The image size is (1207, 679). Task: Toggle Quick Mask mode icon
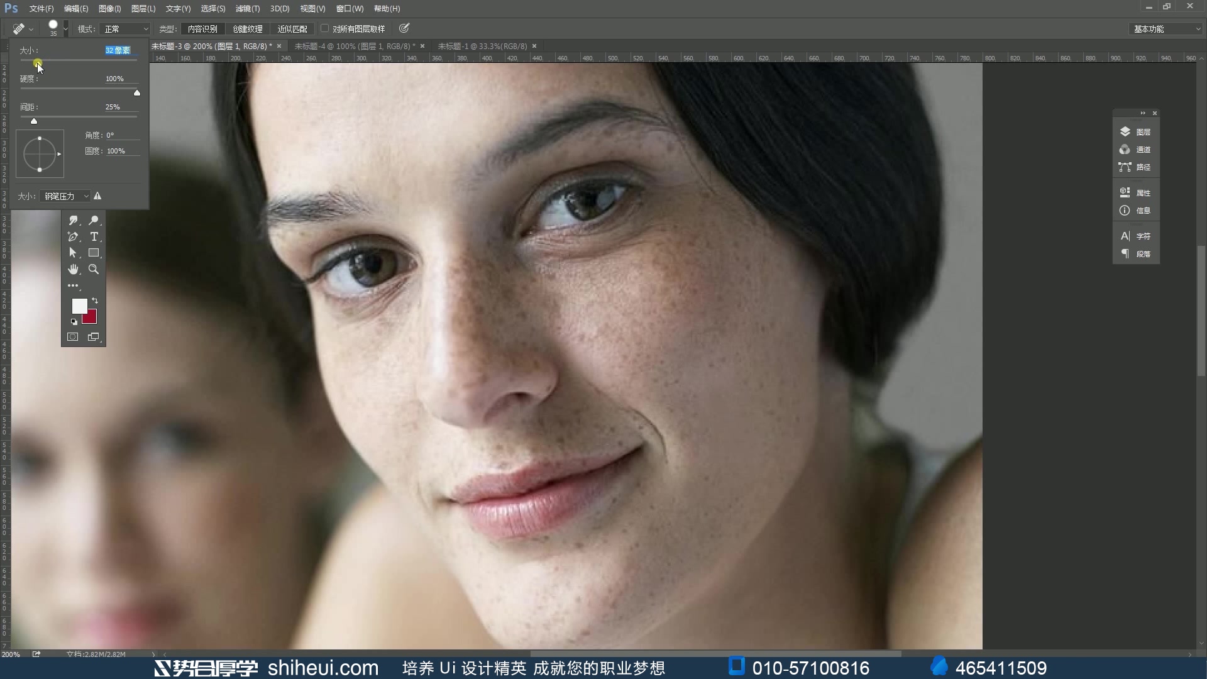click(73, 337)
